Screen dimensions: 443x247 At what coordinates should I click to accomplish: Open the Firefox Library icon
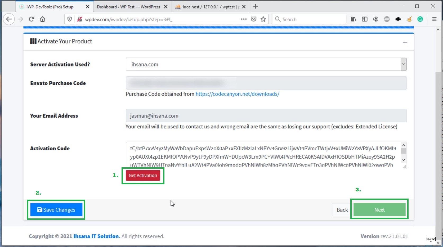[x=353, y=19]
